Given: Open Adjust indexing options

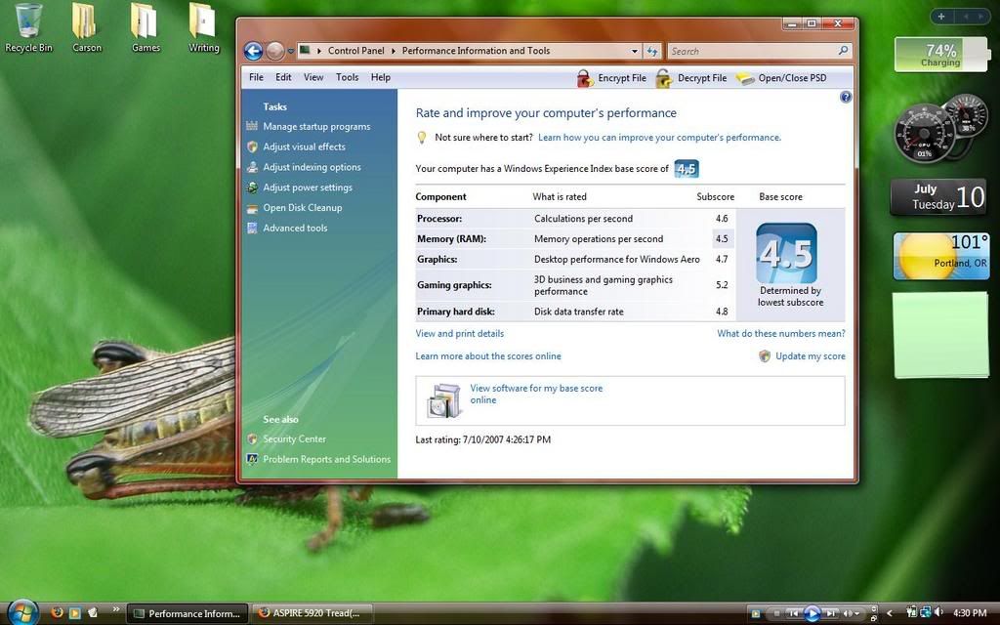Looking at the screenshot, I should (x=312, y=167).
